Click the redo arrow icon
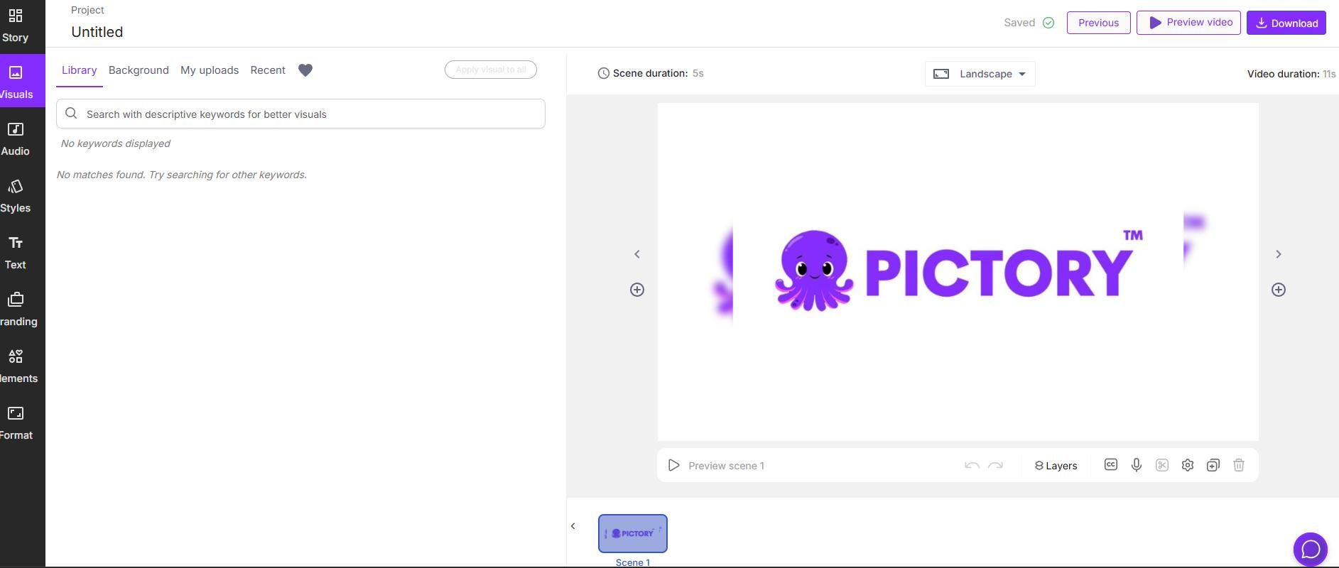 [x=995, y=466]
